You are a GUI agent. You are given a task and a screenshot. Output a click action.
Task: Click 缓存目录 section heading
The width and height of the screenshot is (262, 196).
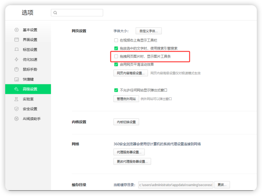point(79,185)
